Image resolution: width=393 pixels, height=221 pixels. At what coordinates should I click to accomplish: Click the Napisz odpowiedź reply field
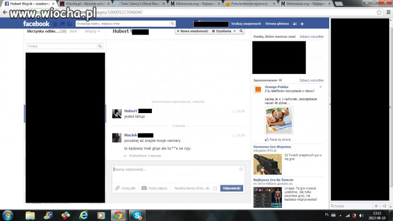click(x=178, y=174)
